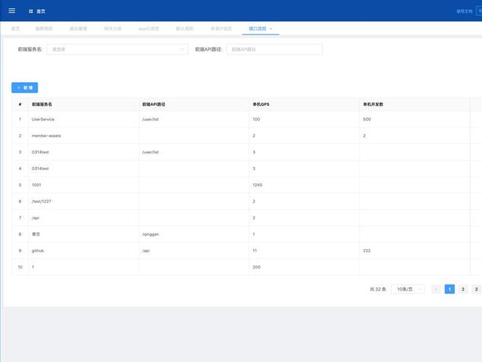Focus the 前端API路径 input field
This screenshot has height=362, width=482.
pyautogui.click(x=275, y=49)
